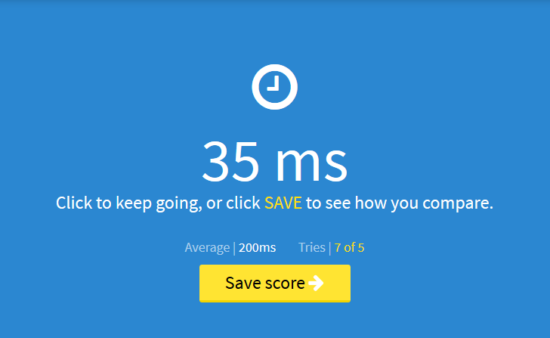Click the separator bar after Tries
The width and height of the screenshot is (550, 338).
(x=329, y=248)
